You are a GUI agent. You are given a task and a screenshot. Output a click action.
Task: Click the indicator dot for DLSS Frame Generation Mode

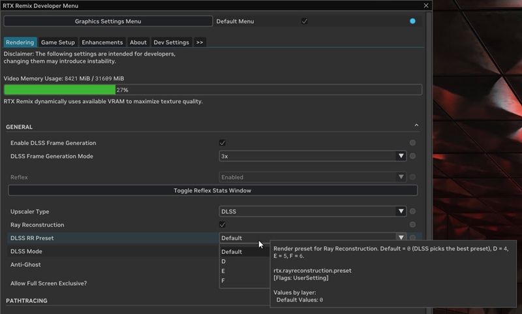[x=412, y=156]
